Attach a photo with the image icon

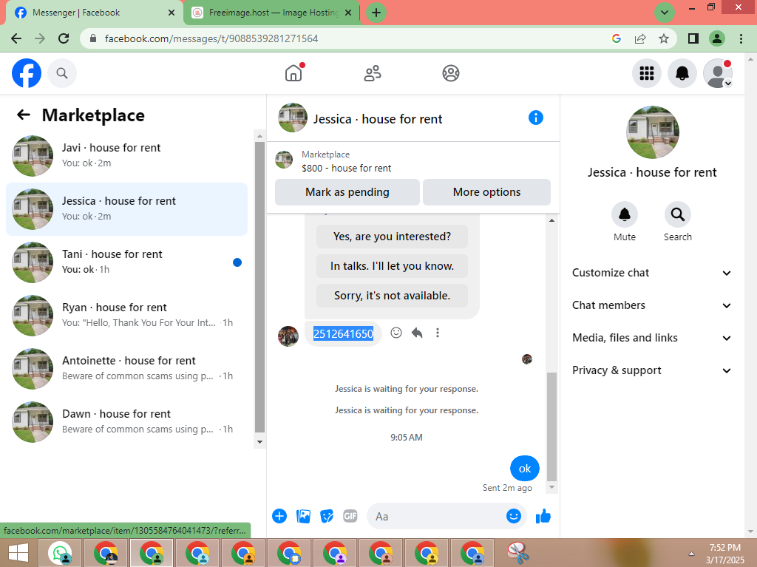[303, 516]
